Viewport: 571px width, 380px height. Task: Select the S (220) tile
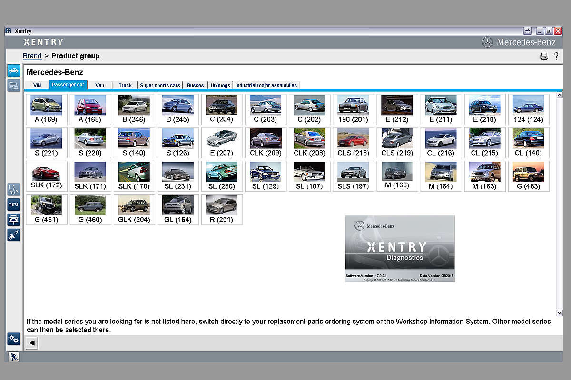(90, 143)
